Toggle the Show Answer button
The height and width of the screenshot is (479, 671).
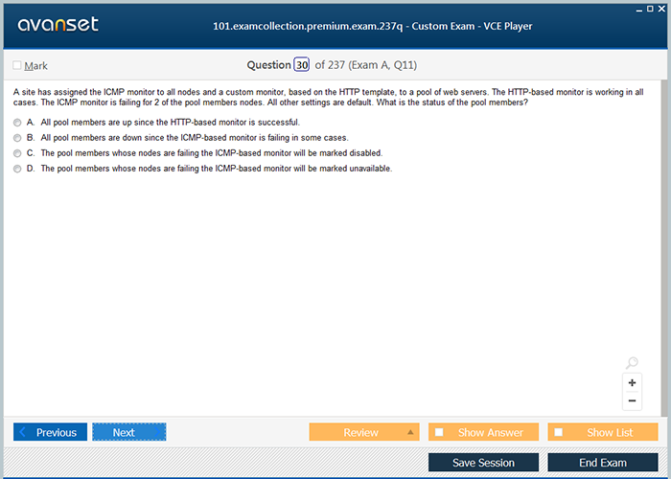point(483,432)
